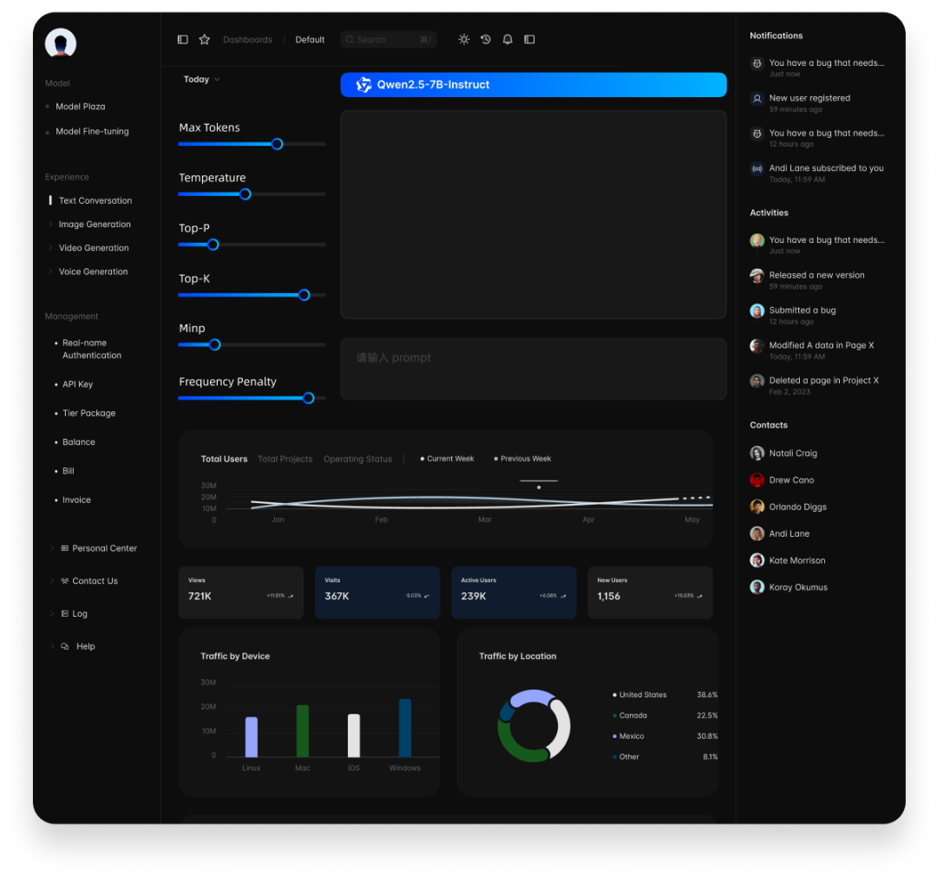Click the Active Users stat card

[514, 592]
